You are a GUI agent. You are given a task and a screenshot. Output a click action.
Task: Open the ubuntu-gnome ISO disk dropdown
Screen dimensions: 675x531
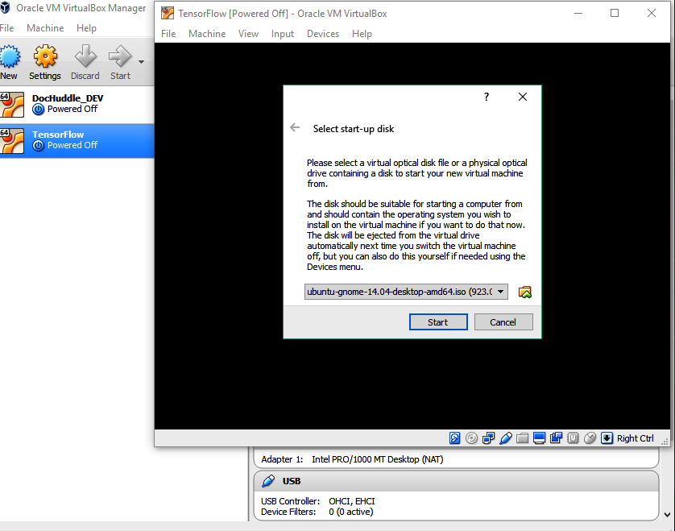point(406,292)
